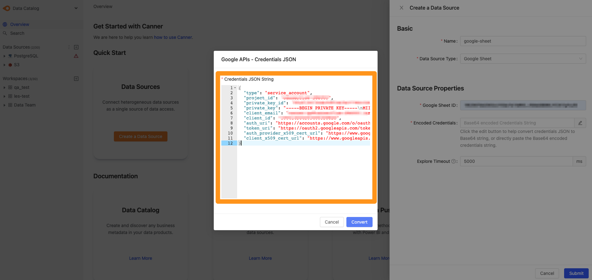Click the S3 bucket icon

click(x=10, y=65)
